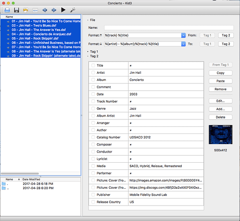Image resolution: width=240 pixels, height=221 pixels.
Task: Select file 02 - Jim Hall - Two's Blues.dsf
Action: click(x=41, y=25)
